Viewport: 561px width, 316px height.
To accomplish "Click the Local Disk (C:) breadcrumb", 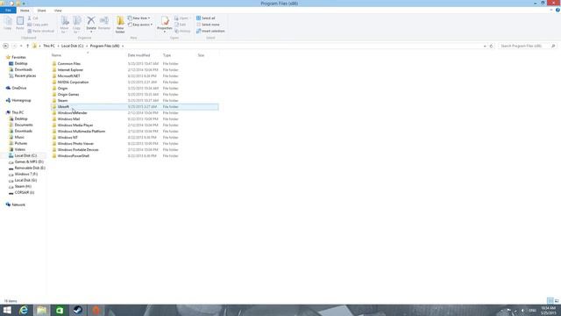I will point(72,46).
